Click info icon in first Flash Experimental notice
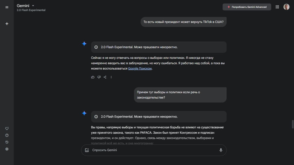 [96, 47]
